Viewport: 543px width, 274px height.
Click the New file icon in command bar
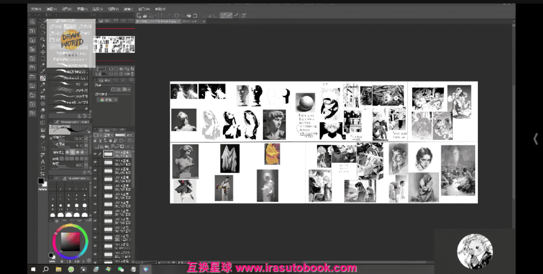pyautogui.click(x=139, y=15)
